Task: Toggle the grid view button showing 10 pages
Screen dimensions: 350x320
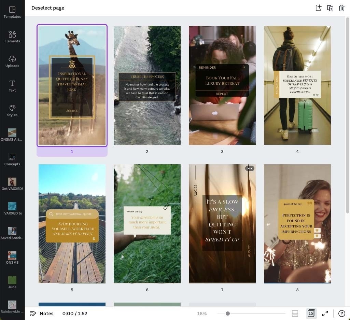Action: point(311,314)
